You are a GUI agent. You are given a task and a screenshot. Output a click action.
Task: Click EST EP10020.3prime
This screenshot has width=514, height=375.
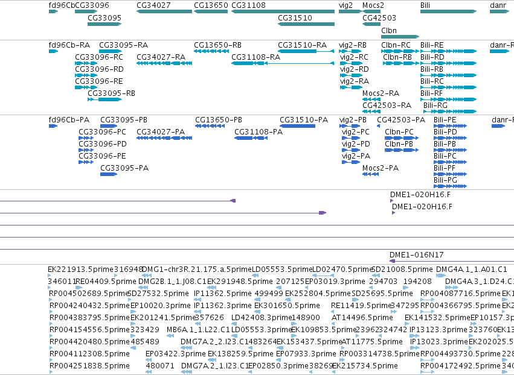160,306
